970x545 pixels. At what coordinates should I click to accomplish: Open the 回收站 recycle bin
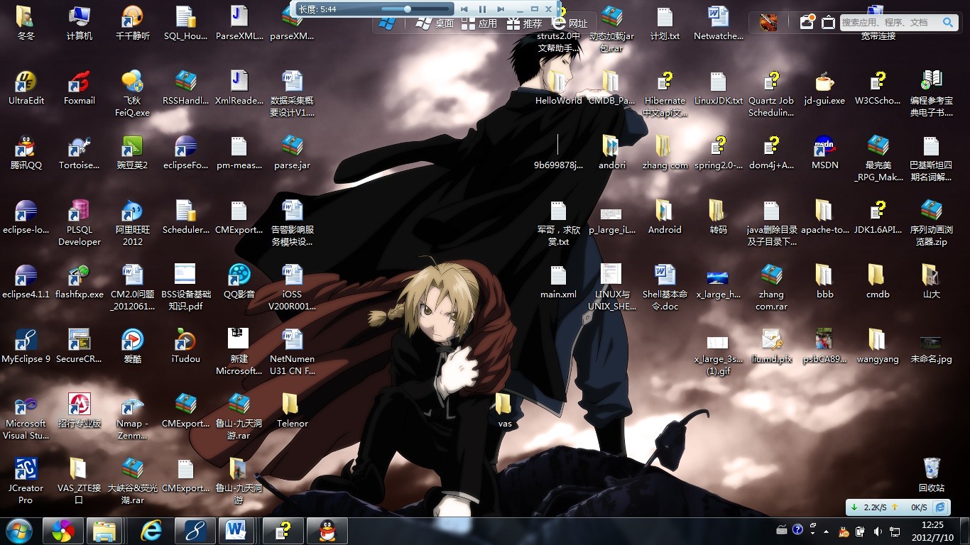coord(932,475)
